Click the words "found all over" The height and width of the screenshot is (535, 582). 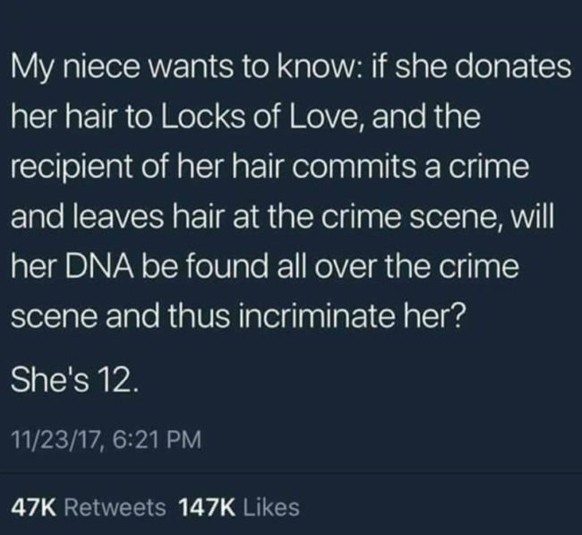(x=281, y=267)
